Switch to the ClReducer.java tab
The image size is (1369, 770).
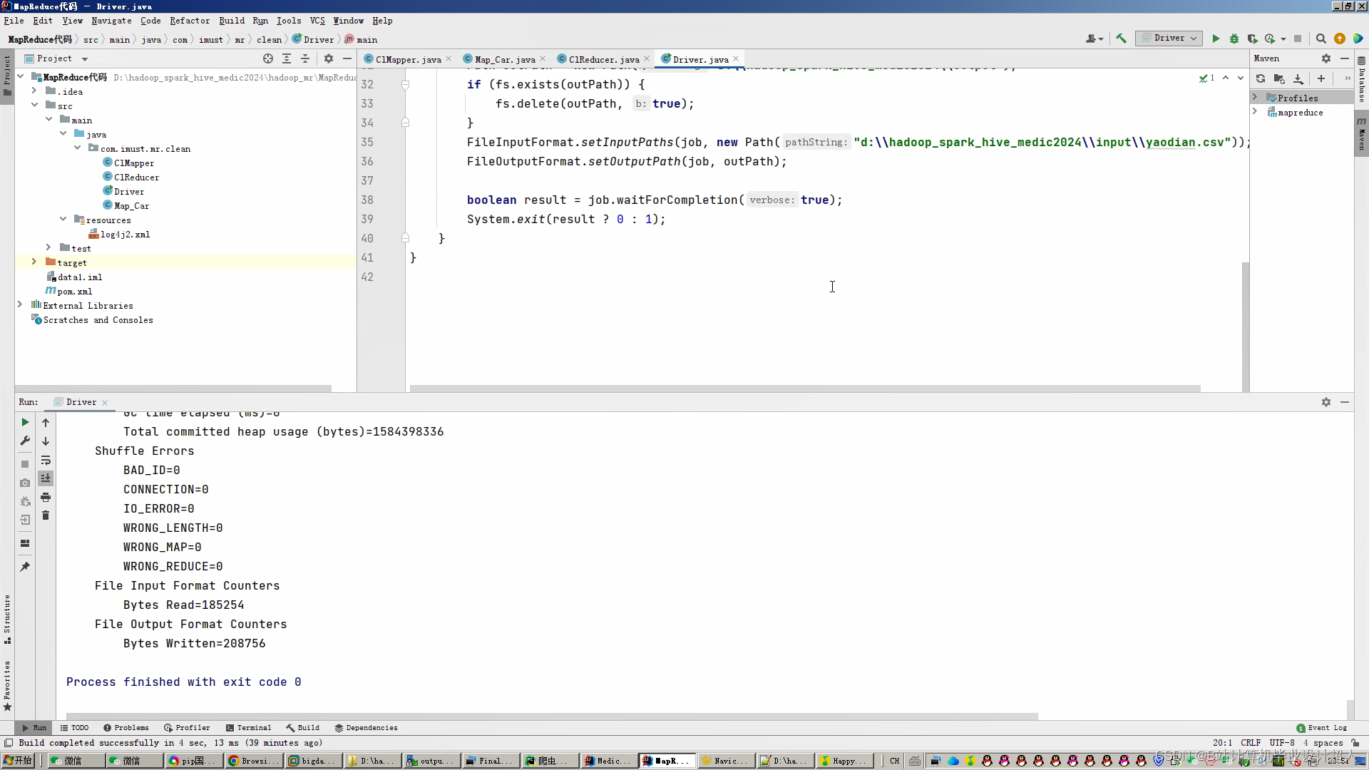point(603,59)
